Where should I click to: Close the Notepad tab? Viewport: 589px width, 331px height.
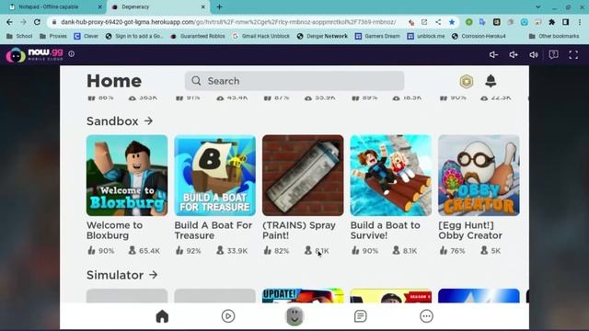pos(99,6)
